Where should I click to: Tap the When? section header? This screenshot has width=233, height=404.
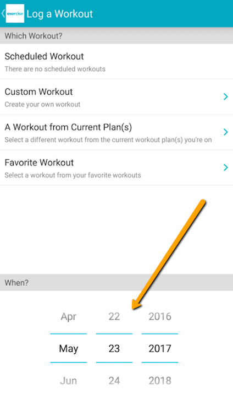tap(116, 283)
